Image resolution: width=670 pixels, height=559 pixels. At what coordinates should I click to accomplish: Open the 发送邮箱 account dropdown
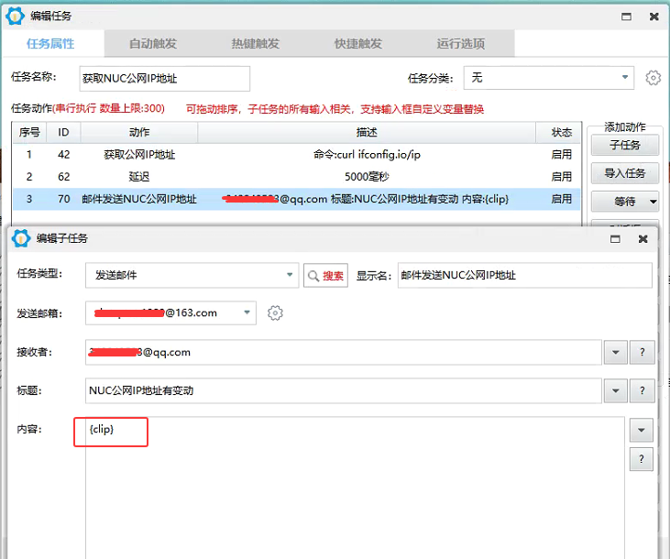pos(247,313)
